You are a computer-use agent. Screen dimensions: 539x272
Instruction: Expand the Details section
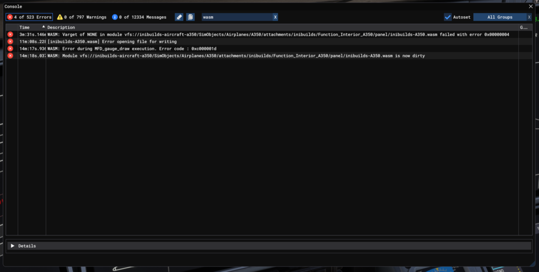12,246
